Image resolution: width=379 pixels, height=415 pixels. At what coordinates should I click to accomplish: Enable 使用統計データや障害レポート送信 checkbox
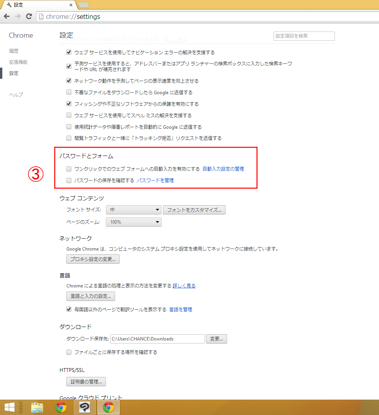click(x=69, y=127)
